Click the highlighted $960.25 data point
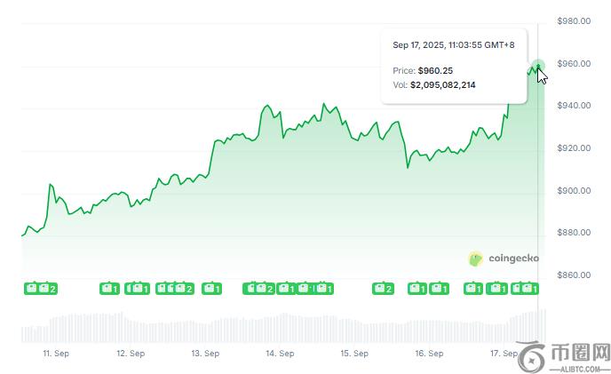 coord(538,65)
